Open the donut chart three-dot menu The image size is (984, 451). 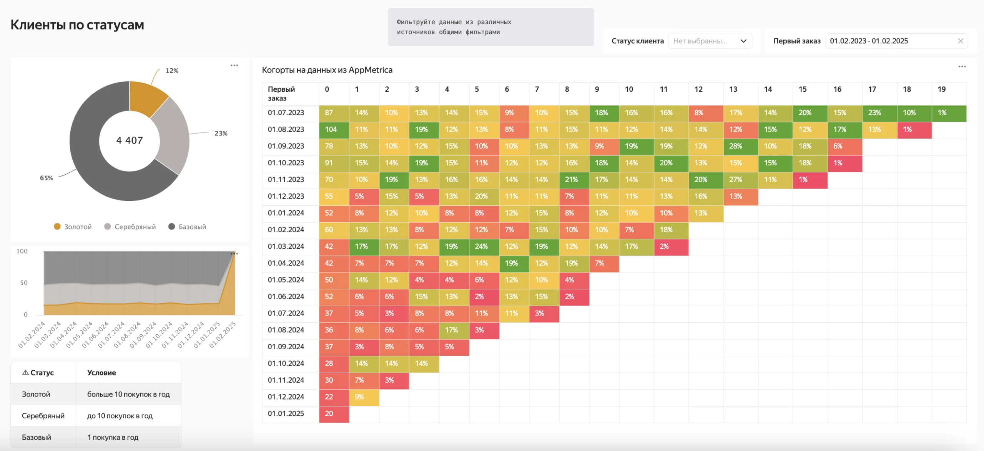click(234, 66)
